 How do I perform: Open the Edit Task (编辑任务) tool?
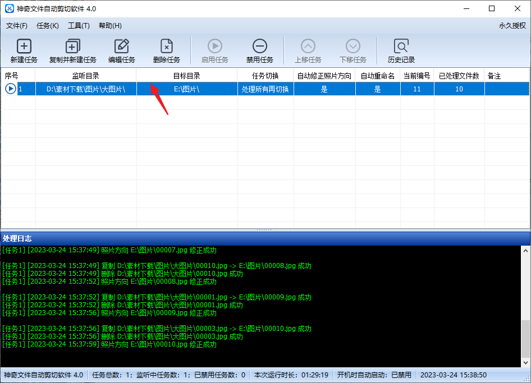tap(122, 47)
